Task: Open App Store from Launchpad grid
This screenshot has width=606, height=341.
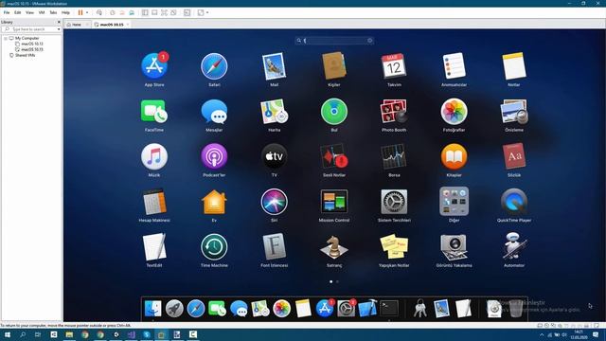Action: [154, 66]
